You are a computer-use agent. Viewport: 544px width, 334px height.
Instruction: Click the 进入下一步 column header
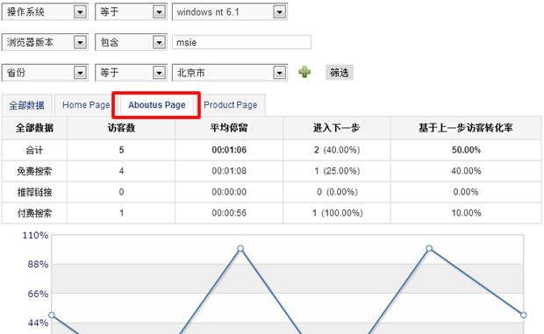coord(337,128)
